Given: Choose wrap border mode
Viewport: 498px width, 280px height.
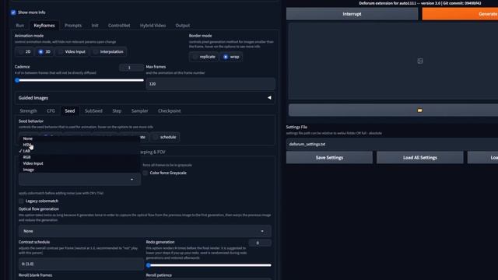Looking at the screenshot, I should point(231,57).
